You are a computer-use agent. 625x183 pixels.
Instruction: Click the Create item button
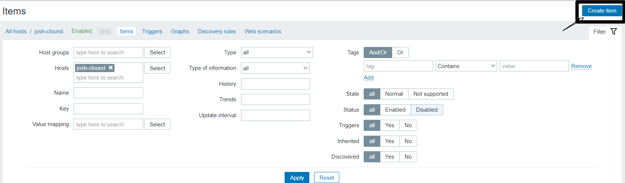tap(602, 11)
